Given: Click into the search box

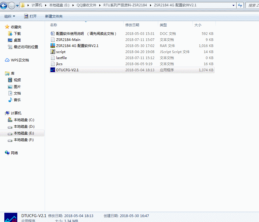Looking at the screenshot, I should [x=252, y=5].
